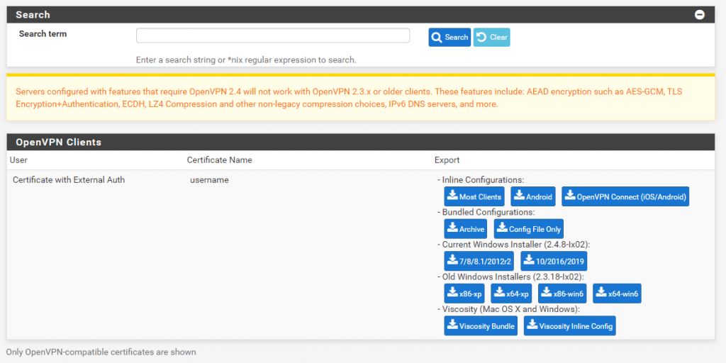Download Most Clients inline configuration

coord(474,196)
